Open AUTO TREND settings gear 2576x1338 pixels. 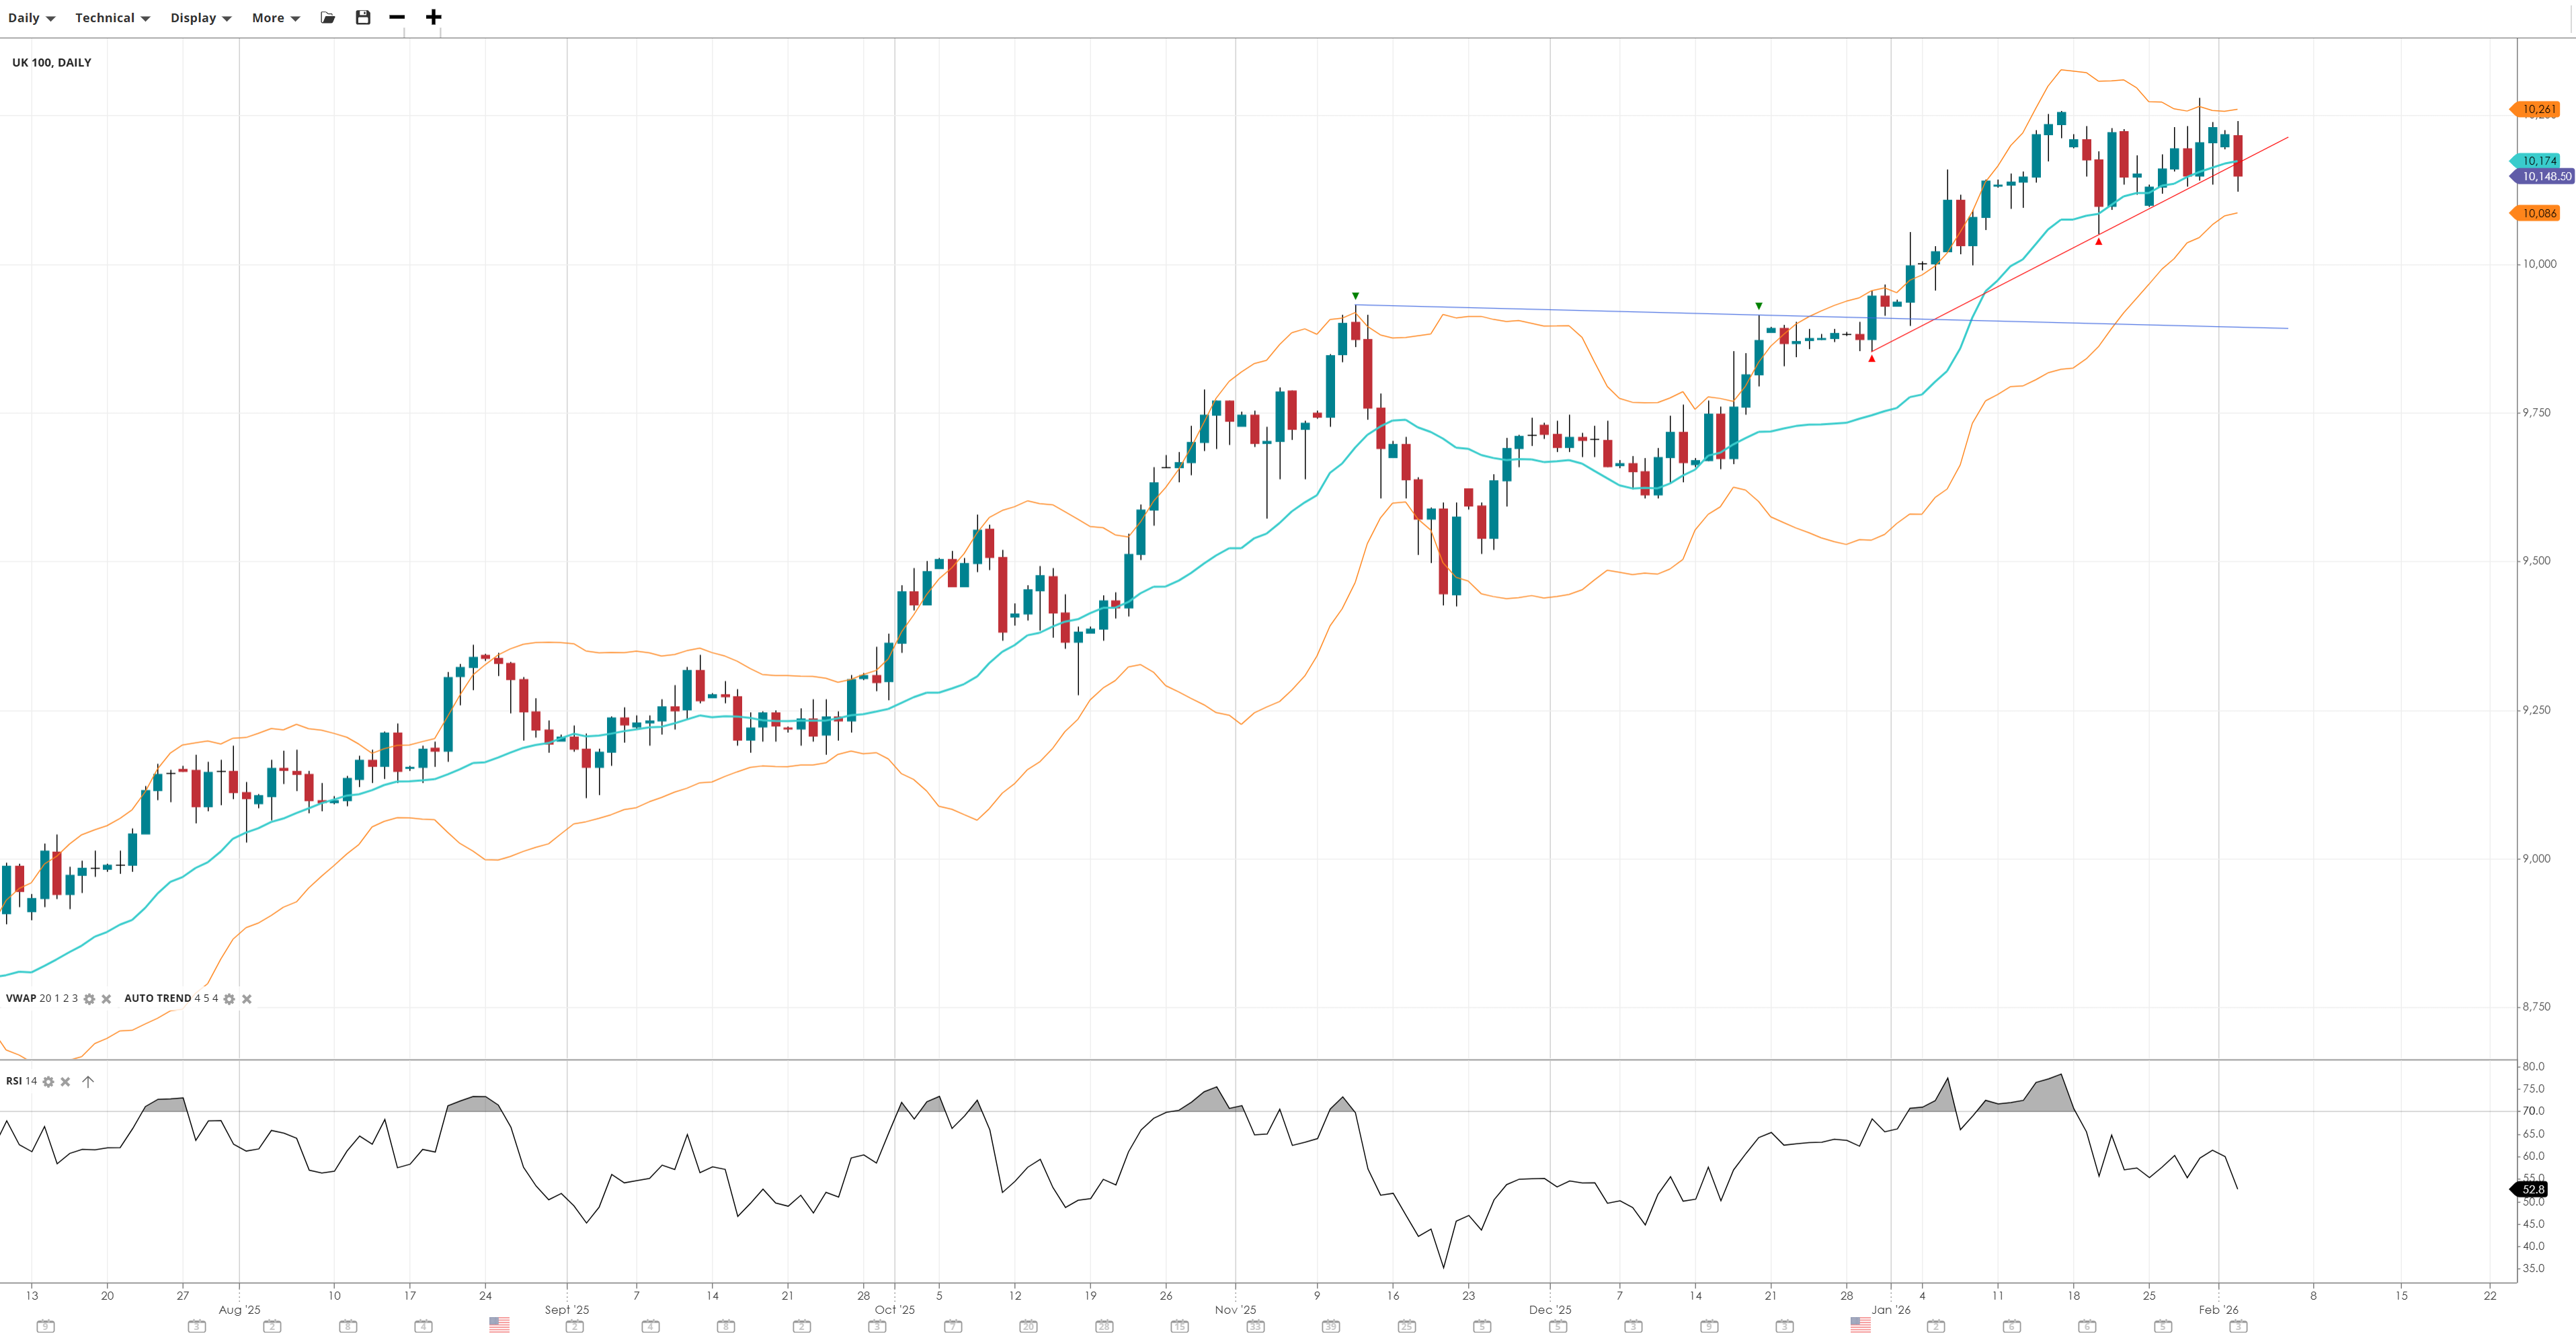click(x=229, y=999)
